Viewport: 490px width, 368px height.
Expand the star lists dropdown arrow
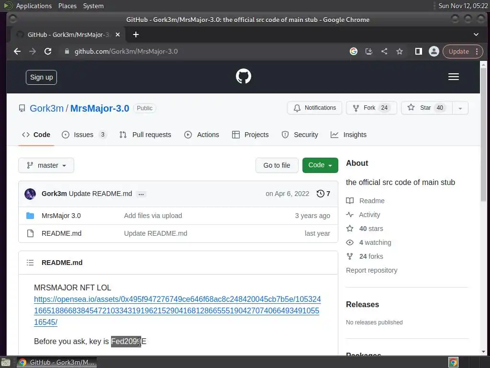460,108
